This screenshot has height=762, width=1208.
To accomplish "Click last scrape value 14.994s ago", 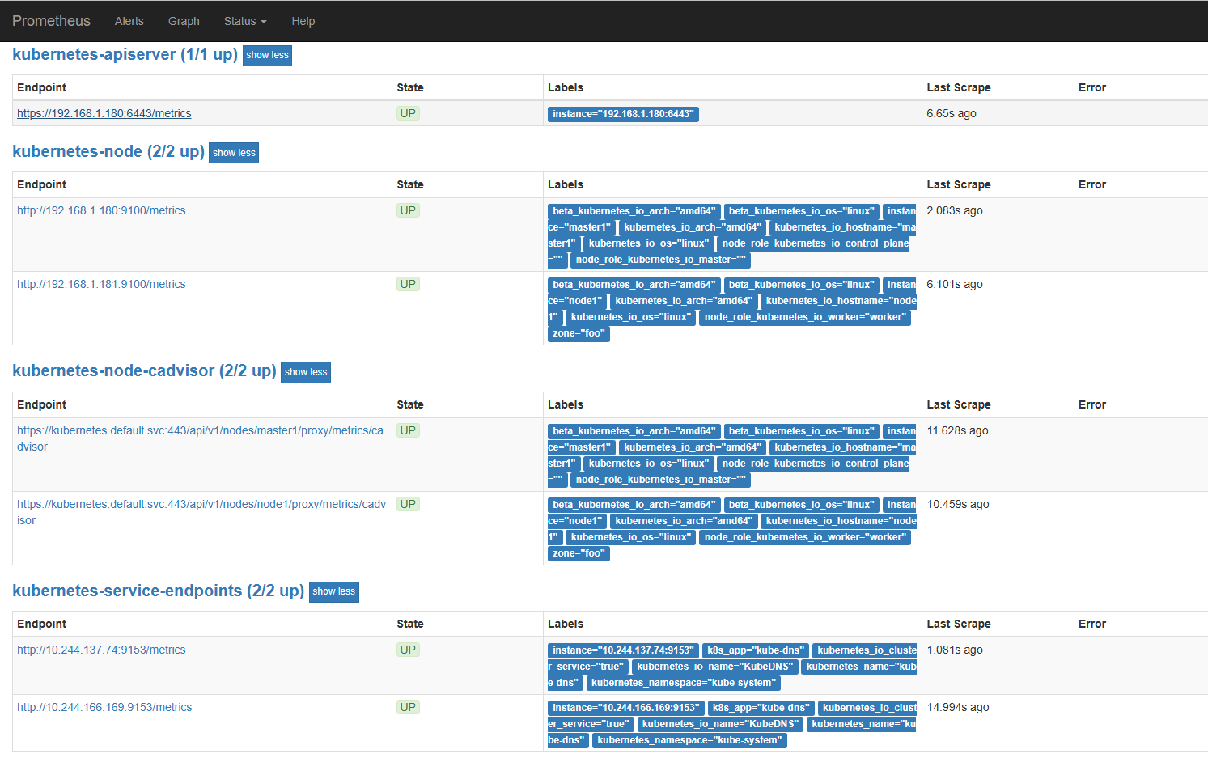I will click(x=958, y=707).
